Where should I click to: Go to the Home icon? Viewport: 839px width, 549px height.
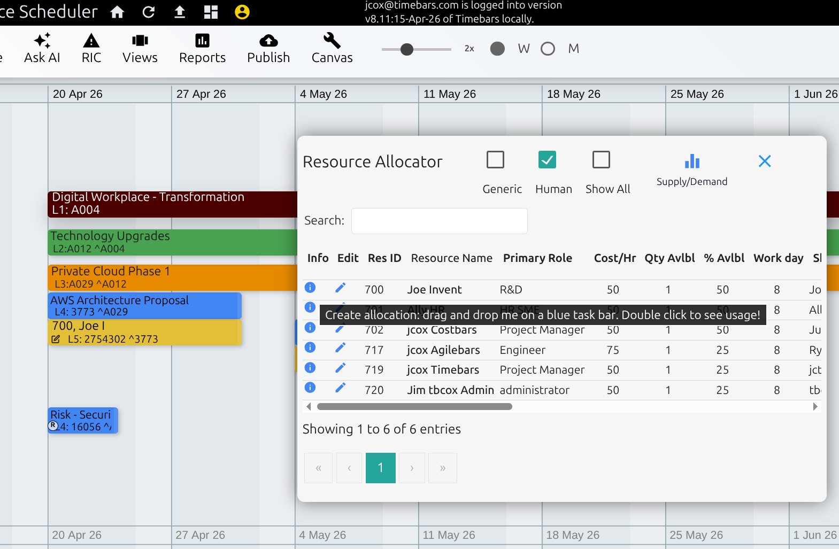click(117, 12)
